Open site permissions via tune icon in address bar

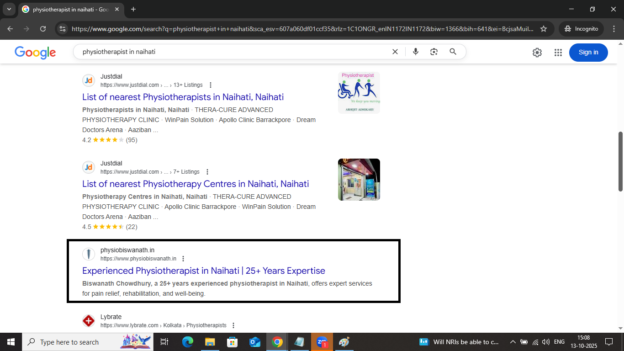coord(62,28)
